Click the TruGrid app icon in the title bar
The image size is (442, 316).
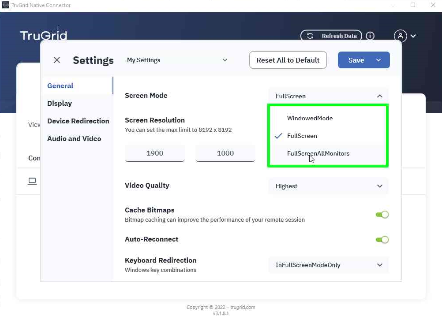[6, 5]
